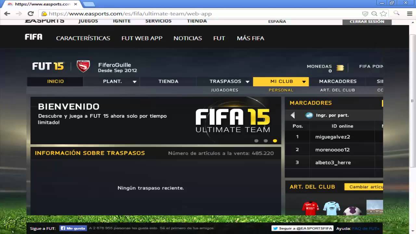This screenshot has height=234, width=416.
Task: Click the club crest badge
Action: [83, 66]
